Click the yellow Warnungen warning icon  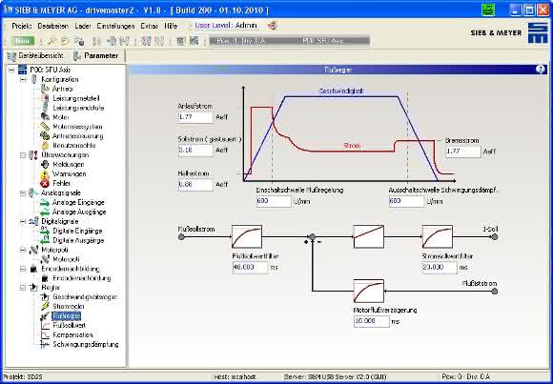[x=45, y=173]
